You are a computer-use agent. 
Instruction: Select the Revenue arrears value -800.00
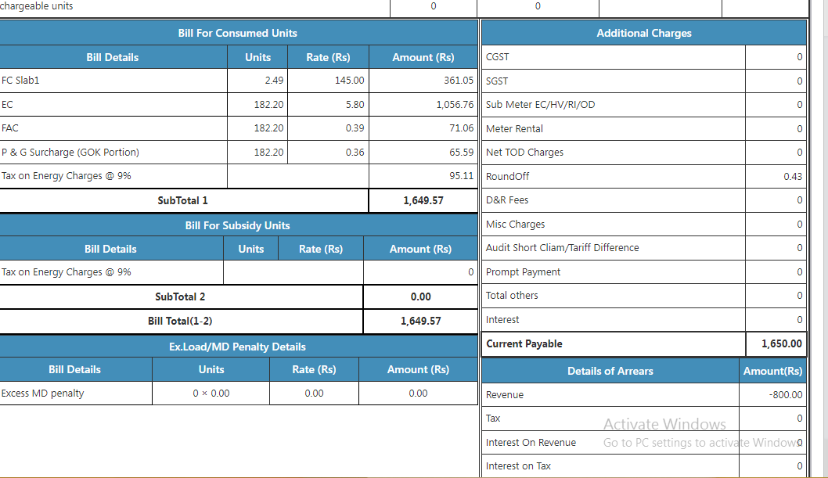(785, 395)
